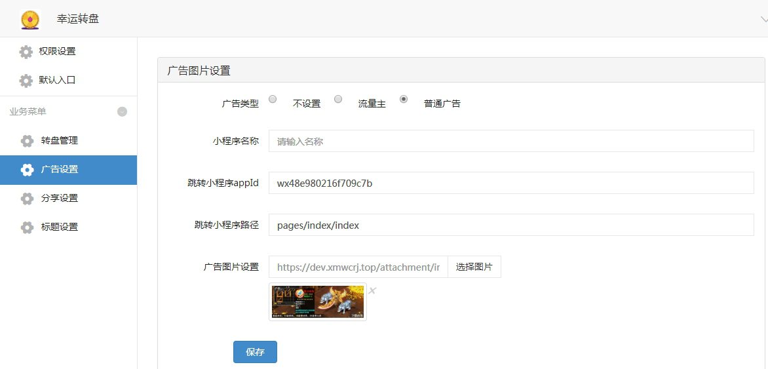Expand the top-right header chevron

763,19
